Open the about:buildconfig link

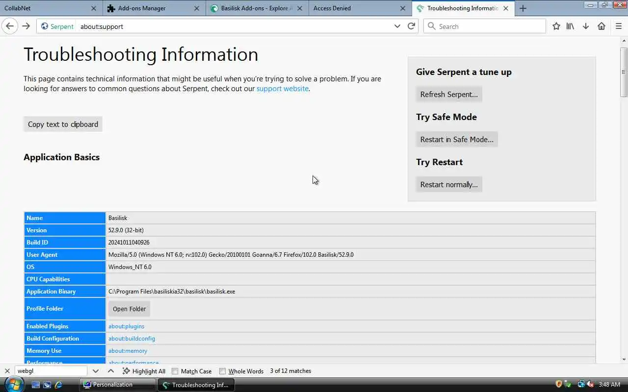(131, 339)
